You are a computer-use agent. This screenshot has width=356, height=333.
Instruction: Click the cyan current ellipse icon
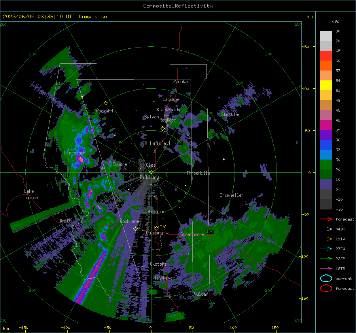326,278
